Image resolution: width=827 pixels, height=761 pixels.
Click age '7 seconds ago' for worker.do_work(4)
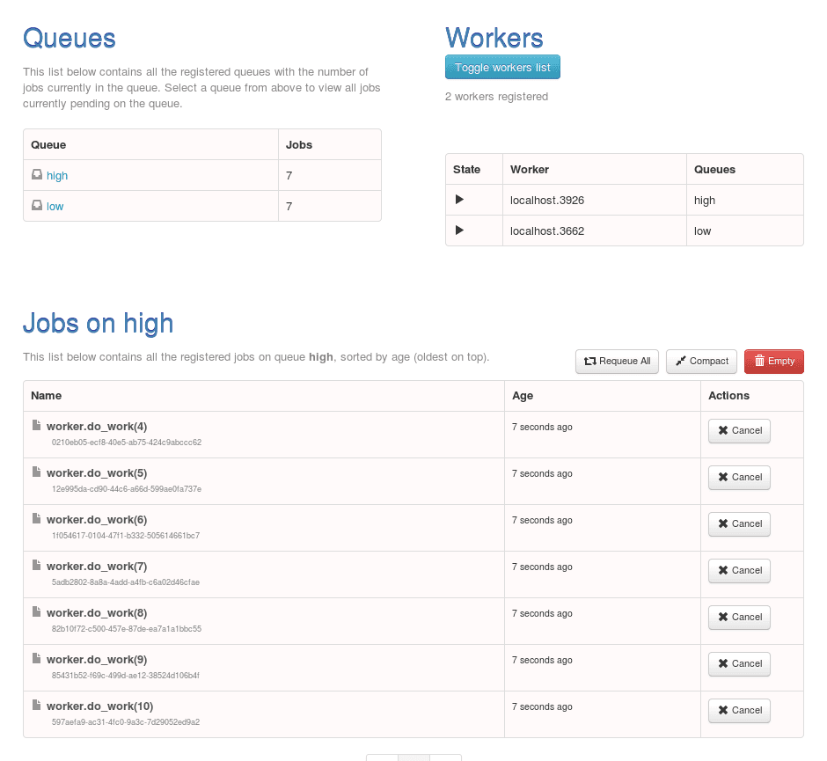(x=542, y=427)
